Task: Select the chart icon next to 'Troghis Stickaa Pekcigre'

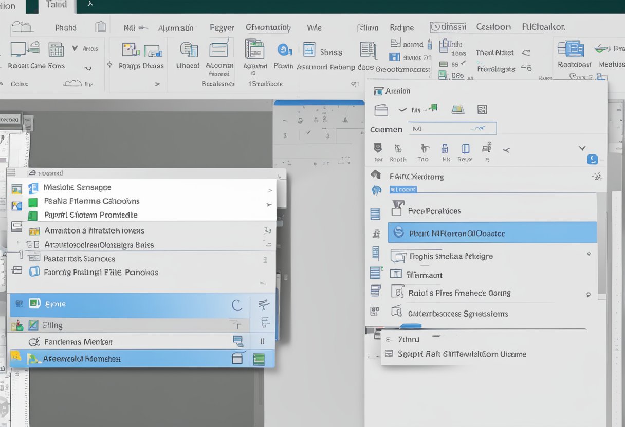Action: point(399,256)
